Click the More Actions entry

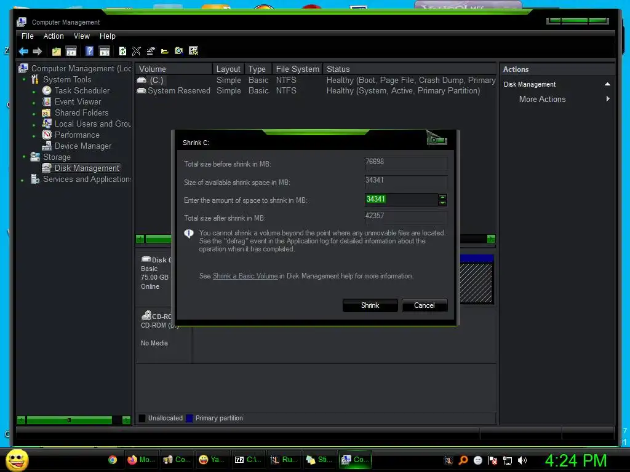click(x=542, y=99)
